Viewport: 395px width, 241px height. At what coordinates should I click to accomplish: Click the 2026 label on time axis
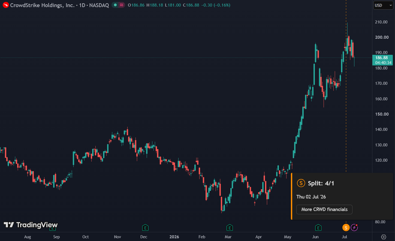pyautogui.click(x=174, y=237)
